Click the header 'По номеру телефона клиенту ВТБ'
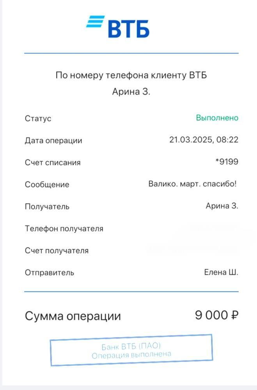Viewport: 257px width, 390px height. point(131,75)
